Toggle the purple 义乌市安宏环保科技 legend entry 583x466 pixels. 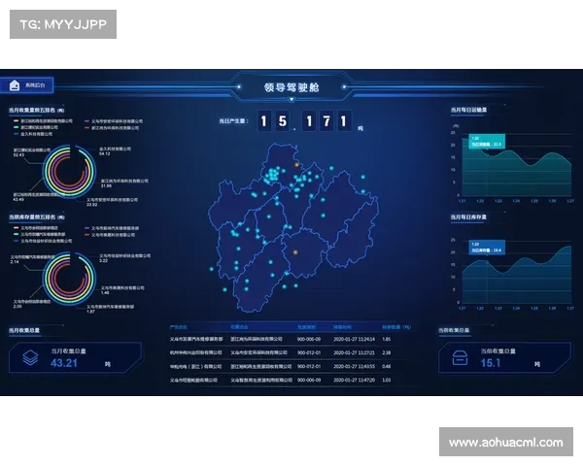pos(114,121)
